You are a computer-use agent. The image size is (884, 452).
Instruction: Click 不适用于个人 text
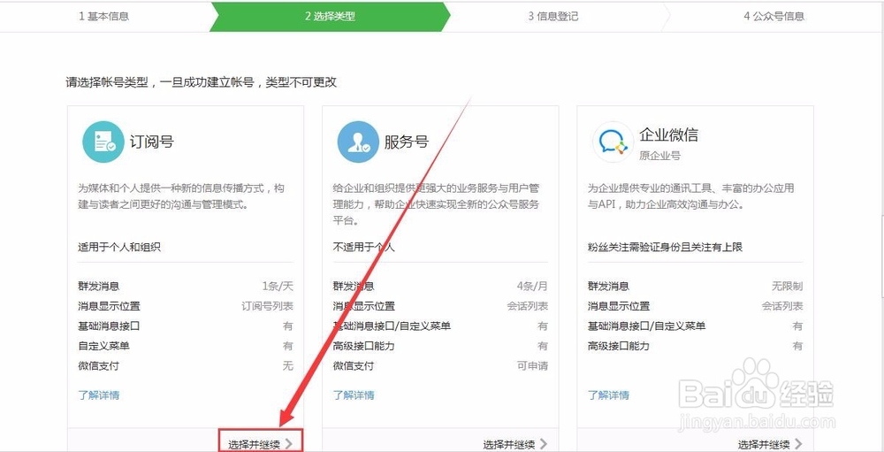(363, 247)
